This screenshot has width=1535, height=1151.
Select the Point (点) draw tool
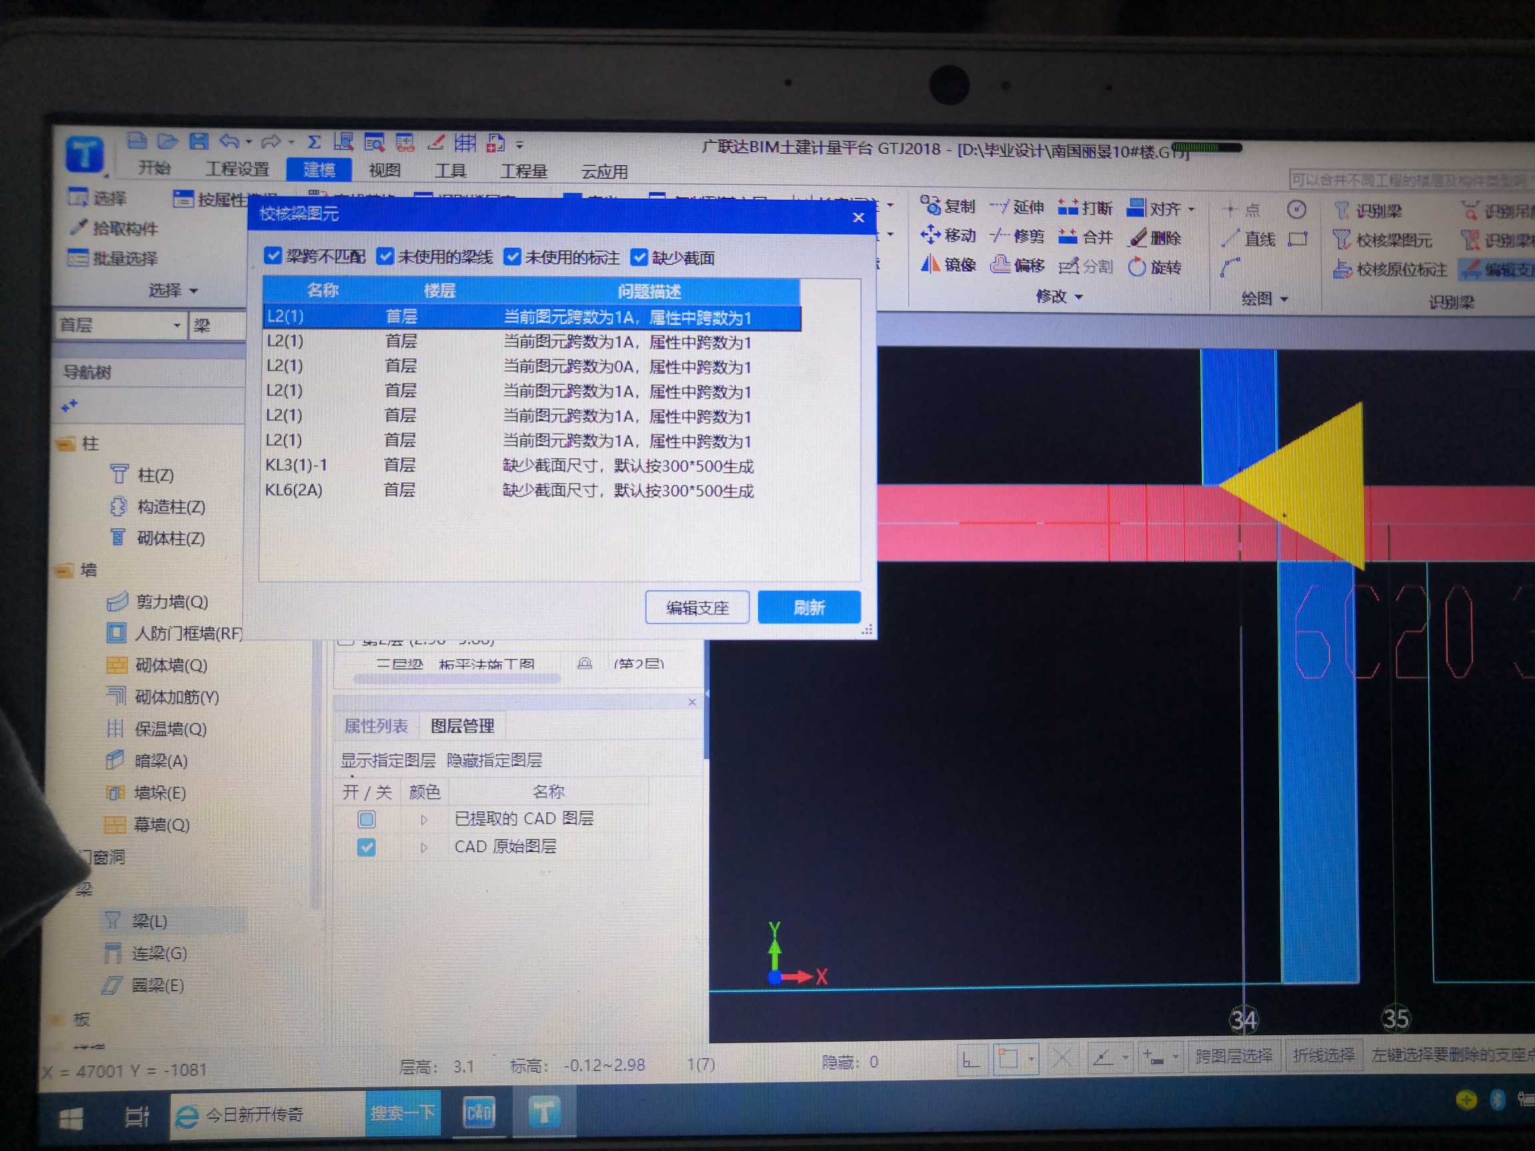click(x=1241, y=210)
